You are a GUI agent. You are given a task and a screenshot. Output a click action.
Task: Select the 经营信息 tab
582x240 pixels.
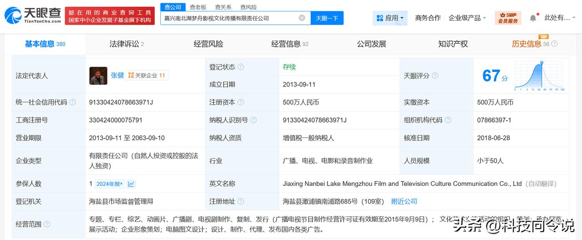tap(290, 44)
